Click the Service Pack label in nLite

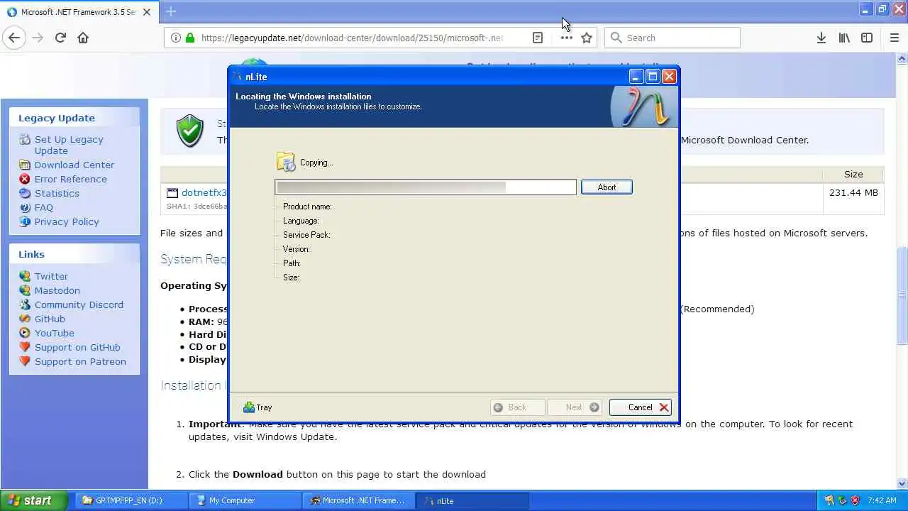(x=306, y=235)
